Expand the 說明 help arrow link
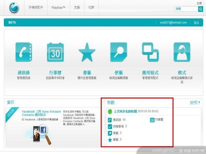This screenshot has width=206, height=154. [x=195, y=102]
